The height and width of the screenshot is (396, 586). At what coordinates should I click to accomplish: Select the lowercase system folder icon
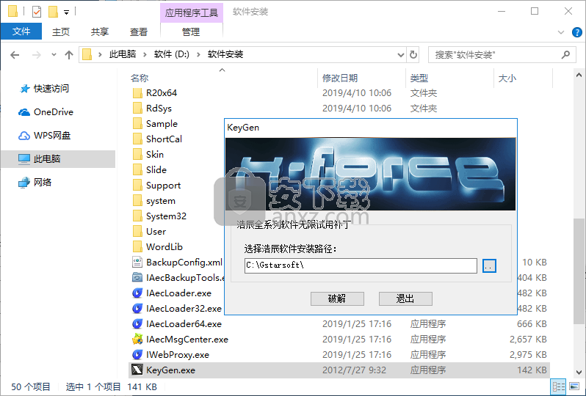tap(137, 200)
